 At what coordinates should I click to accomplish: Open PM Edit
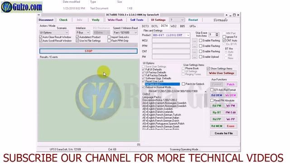pos(231,113)
